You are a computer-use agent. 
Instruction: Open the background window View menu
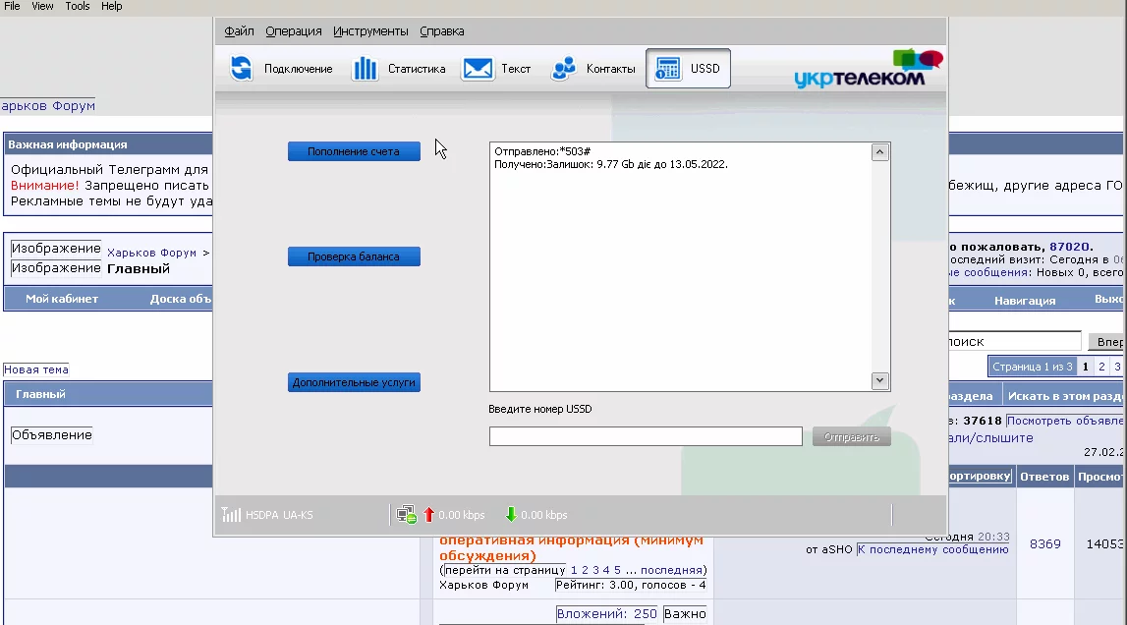(42, 7)
